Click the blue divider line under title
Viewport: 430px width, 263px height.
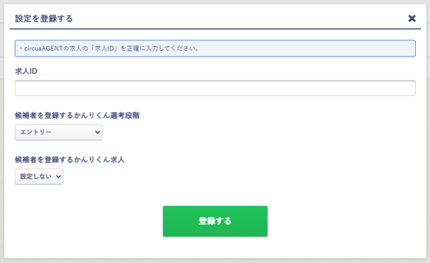(215, 29)
